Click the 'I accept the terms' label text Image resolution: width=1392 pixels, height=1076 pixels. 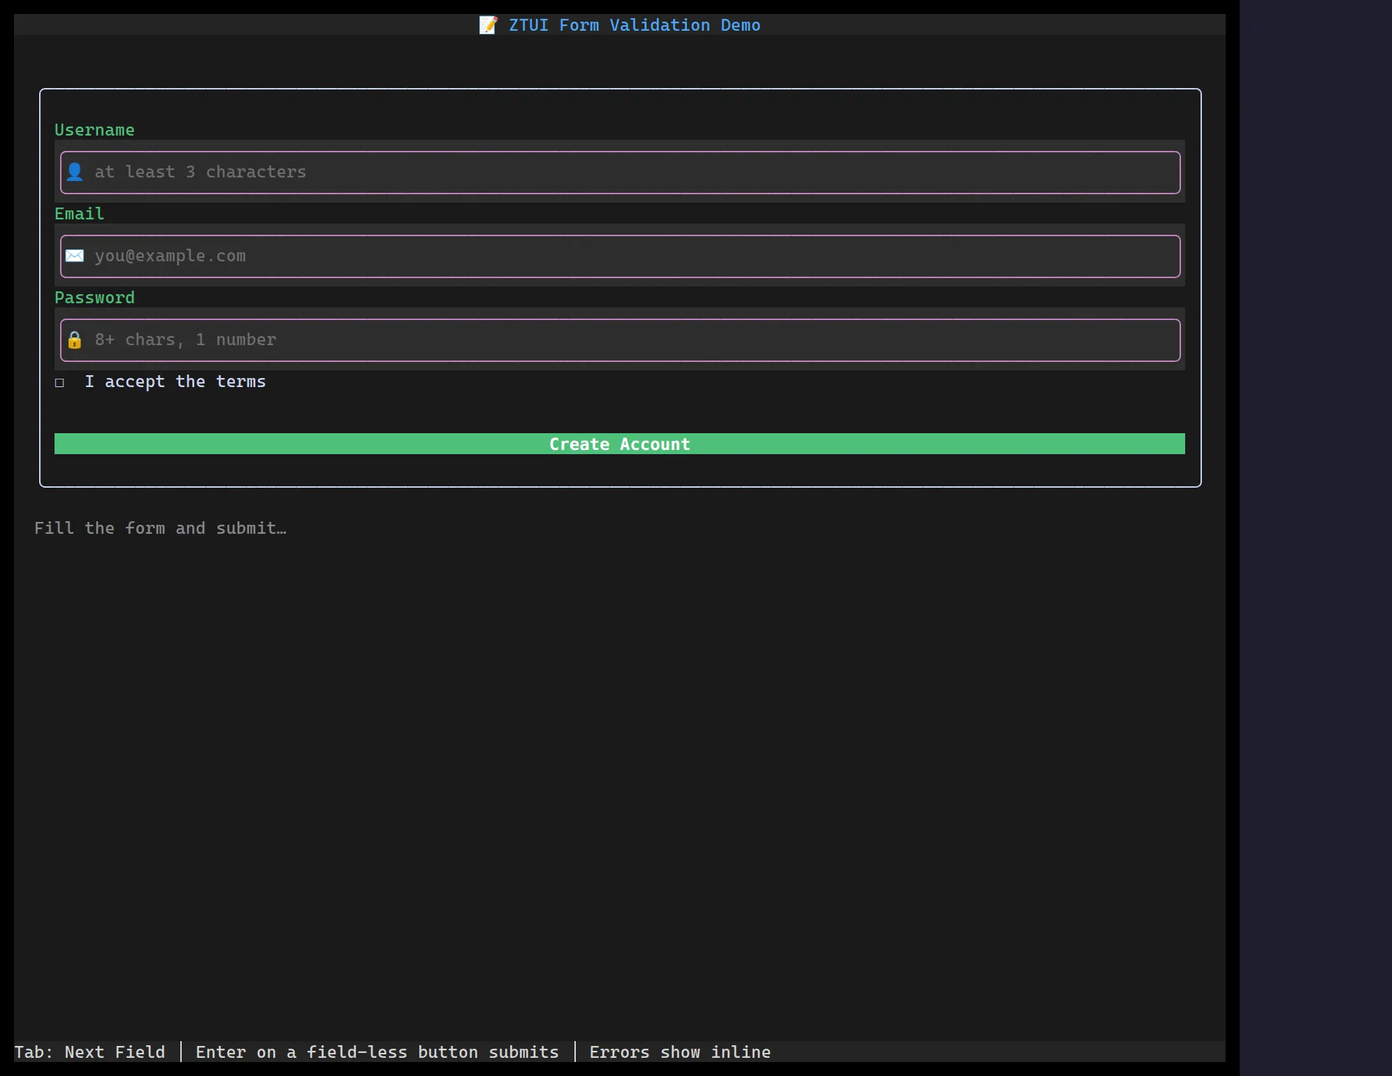coord(175,381)
